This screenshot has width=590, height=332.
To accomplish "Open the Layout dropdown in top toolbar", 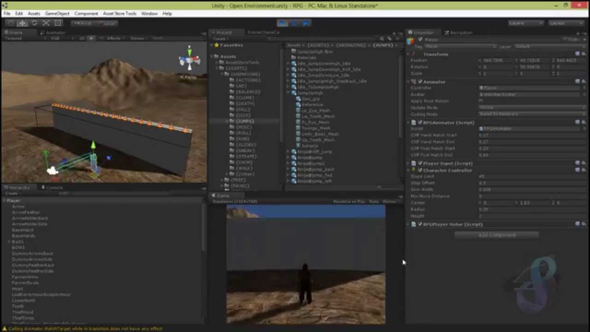I will [566, 23].
